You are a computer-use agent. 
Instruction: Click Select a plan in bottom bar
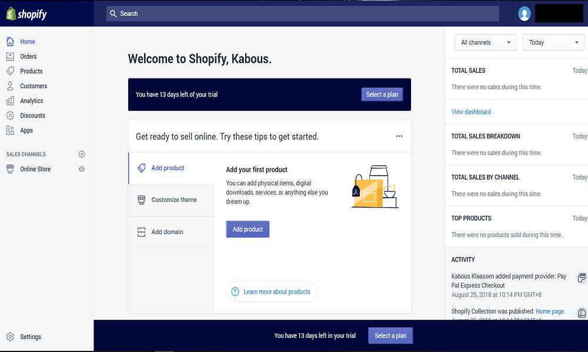click(x=390, y=336)
